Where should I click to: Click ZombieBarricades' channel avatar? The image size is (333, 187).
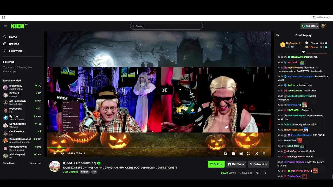pos(5,141)
